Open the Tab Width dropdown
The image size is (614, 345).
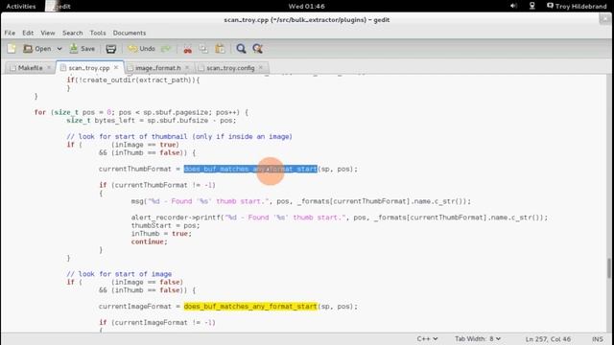(478, 338)
